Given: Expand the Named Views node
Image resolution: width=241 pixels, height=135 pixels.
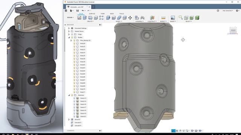Looking at the screenshot, I should click(x=69, y=31).
